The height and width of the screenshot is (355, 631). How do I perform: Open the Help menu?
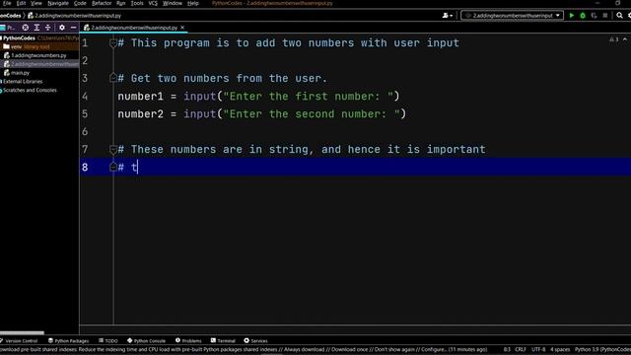(x=193, y=3)
